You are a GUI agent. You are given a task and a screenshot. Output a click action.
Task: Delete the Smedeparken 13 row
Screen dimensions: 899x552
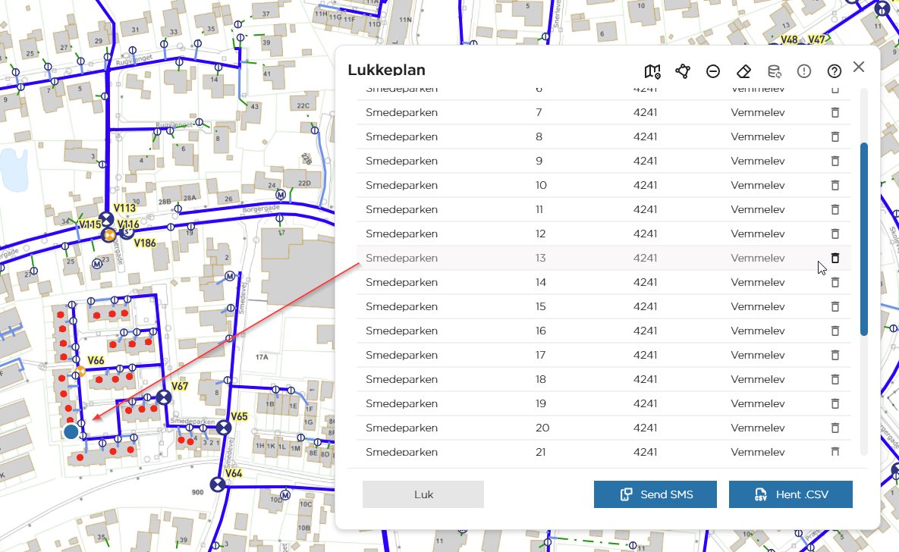point(835,258)
